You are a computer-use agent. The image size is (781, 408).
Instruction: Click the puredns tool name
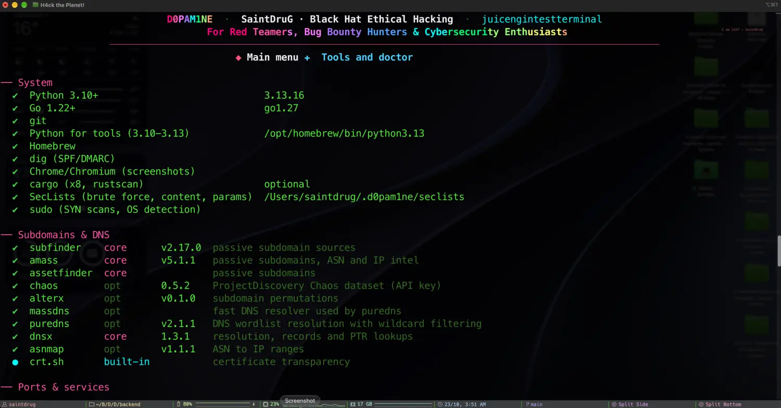[x=49, y=324]
